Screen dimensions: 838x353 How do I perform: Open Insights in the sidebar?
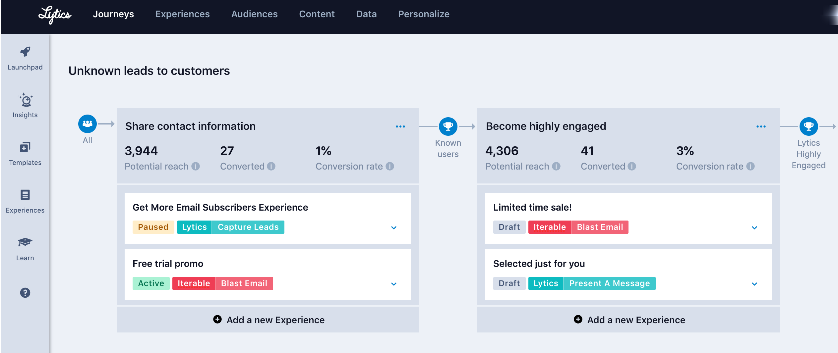25,100
